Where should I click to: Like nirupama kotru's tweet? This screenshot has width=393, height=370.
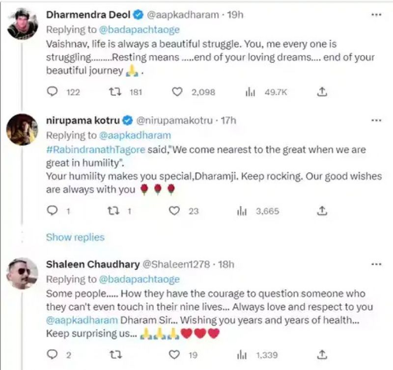point(173,211)
